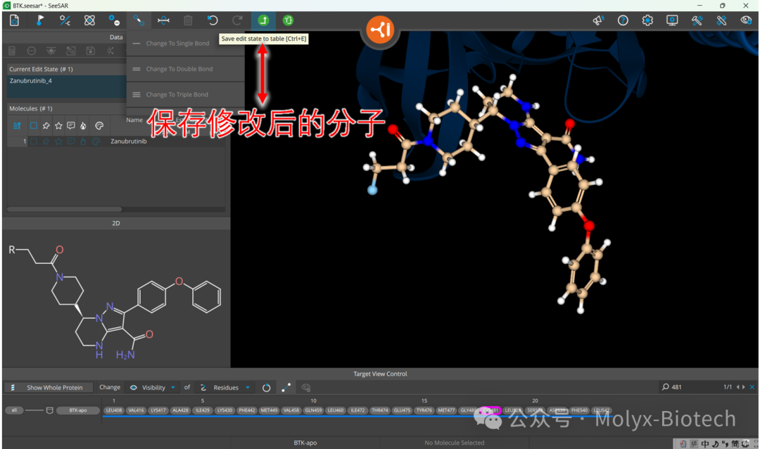The width and height of the screenshot is (760, 449).
Task: Click the BTK-apo protein pill
Action: coord(77,410)
